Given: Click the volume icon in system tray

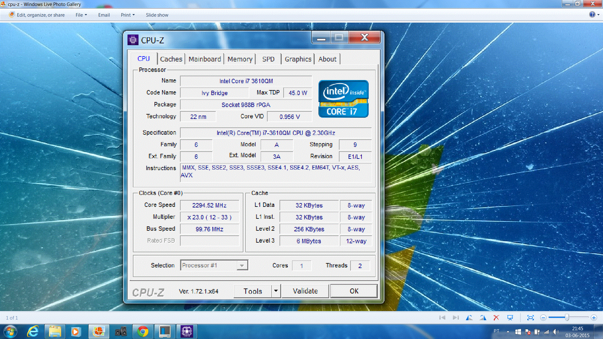Looking at the screenshot, I should coord(556,331).
